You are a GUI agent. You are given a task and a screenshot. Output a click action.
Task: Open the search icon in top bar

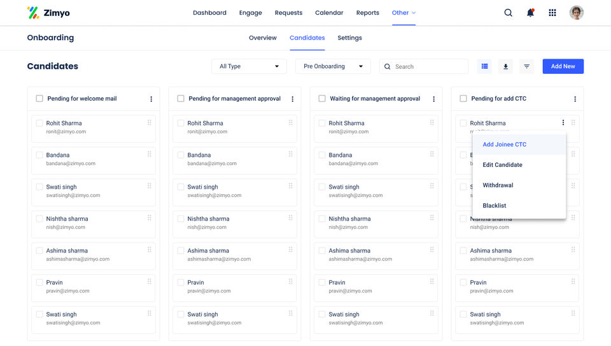(x=508, y=13)
